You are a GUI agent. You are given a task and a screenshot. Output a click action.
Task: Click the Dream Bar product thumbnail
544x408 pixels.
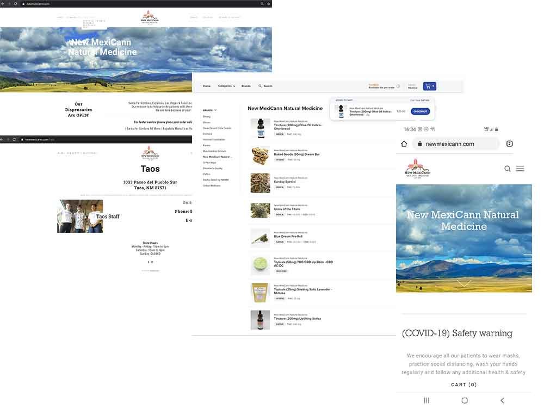click(x=260, y=156)
